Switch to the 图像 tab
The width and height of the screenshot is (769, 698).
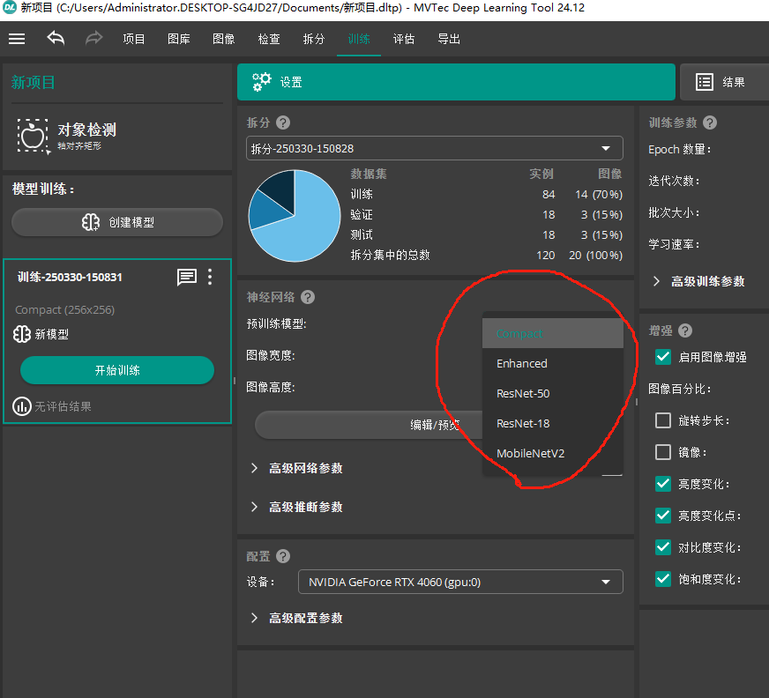(224, 39)
